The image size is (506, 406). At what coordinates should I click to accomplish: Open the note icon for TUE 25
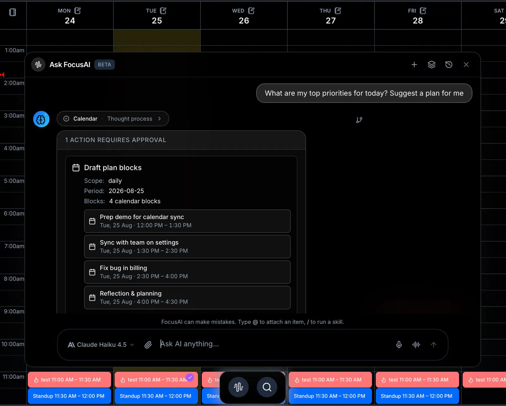click(x=163, y=11)
